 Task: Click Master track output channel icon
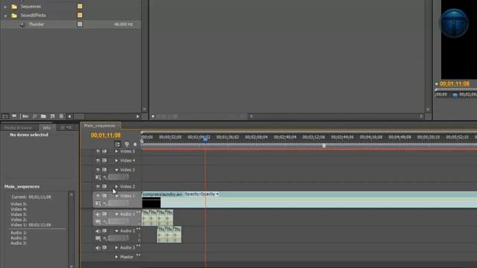click(x=139, y=255)
